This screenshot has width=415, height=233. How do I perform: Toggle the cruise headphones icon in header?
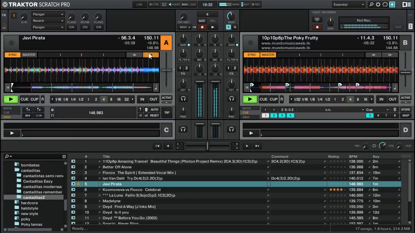tap(385, 5)
